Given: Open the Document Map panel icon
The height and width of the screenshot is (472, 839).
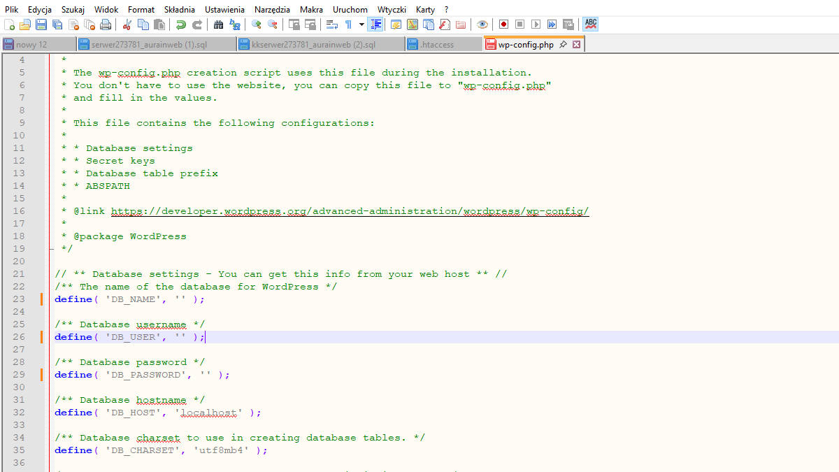Looking at the screenshot, I should 412,24.
